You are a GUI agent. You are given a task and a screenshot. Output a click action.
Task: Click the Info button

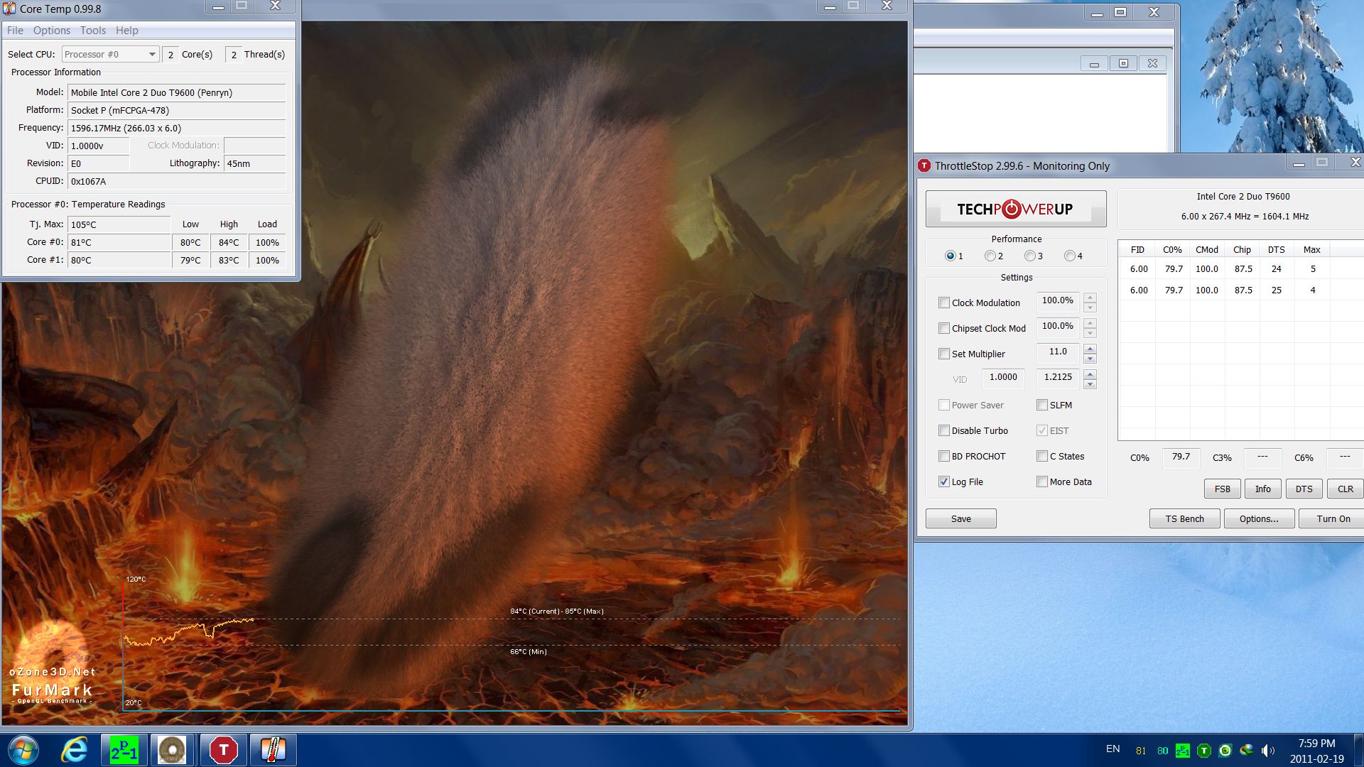pos(1262,489)
